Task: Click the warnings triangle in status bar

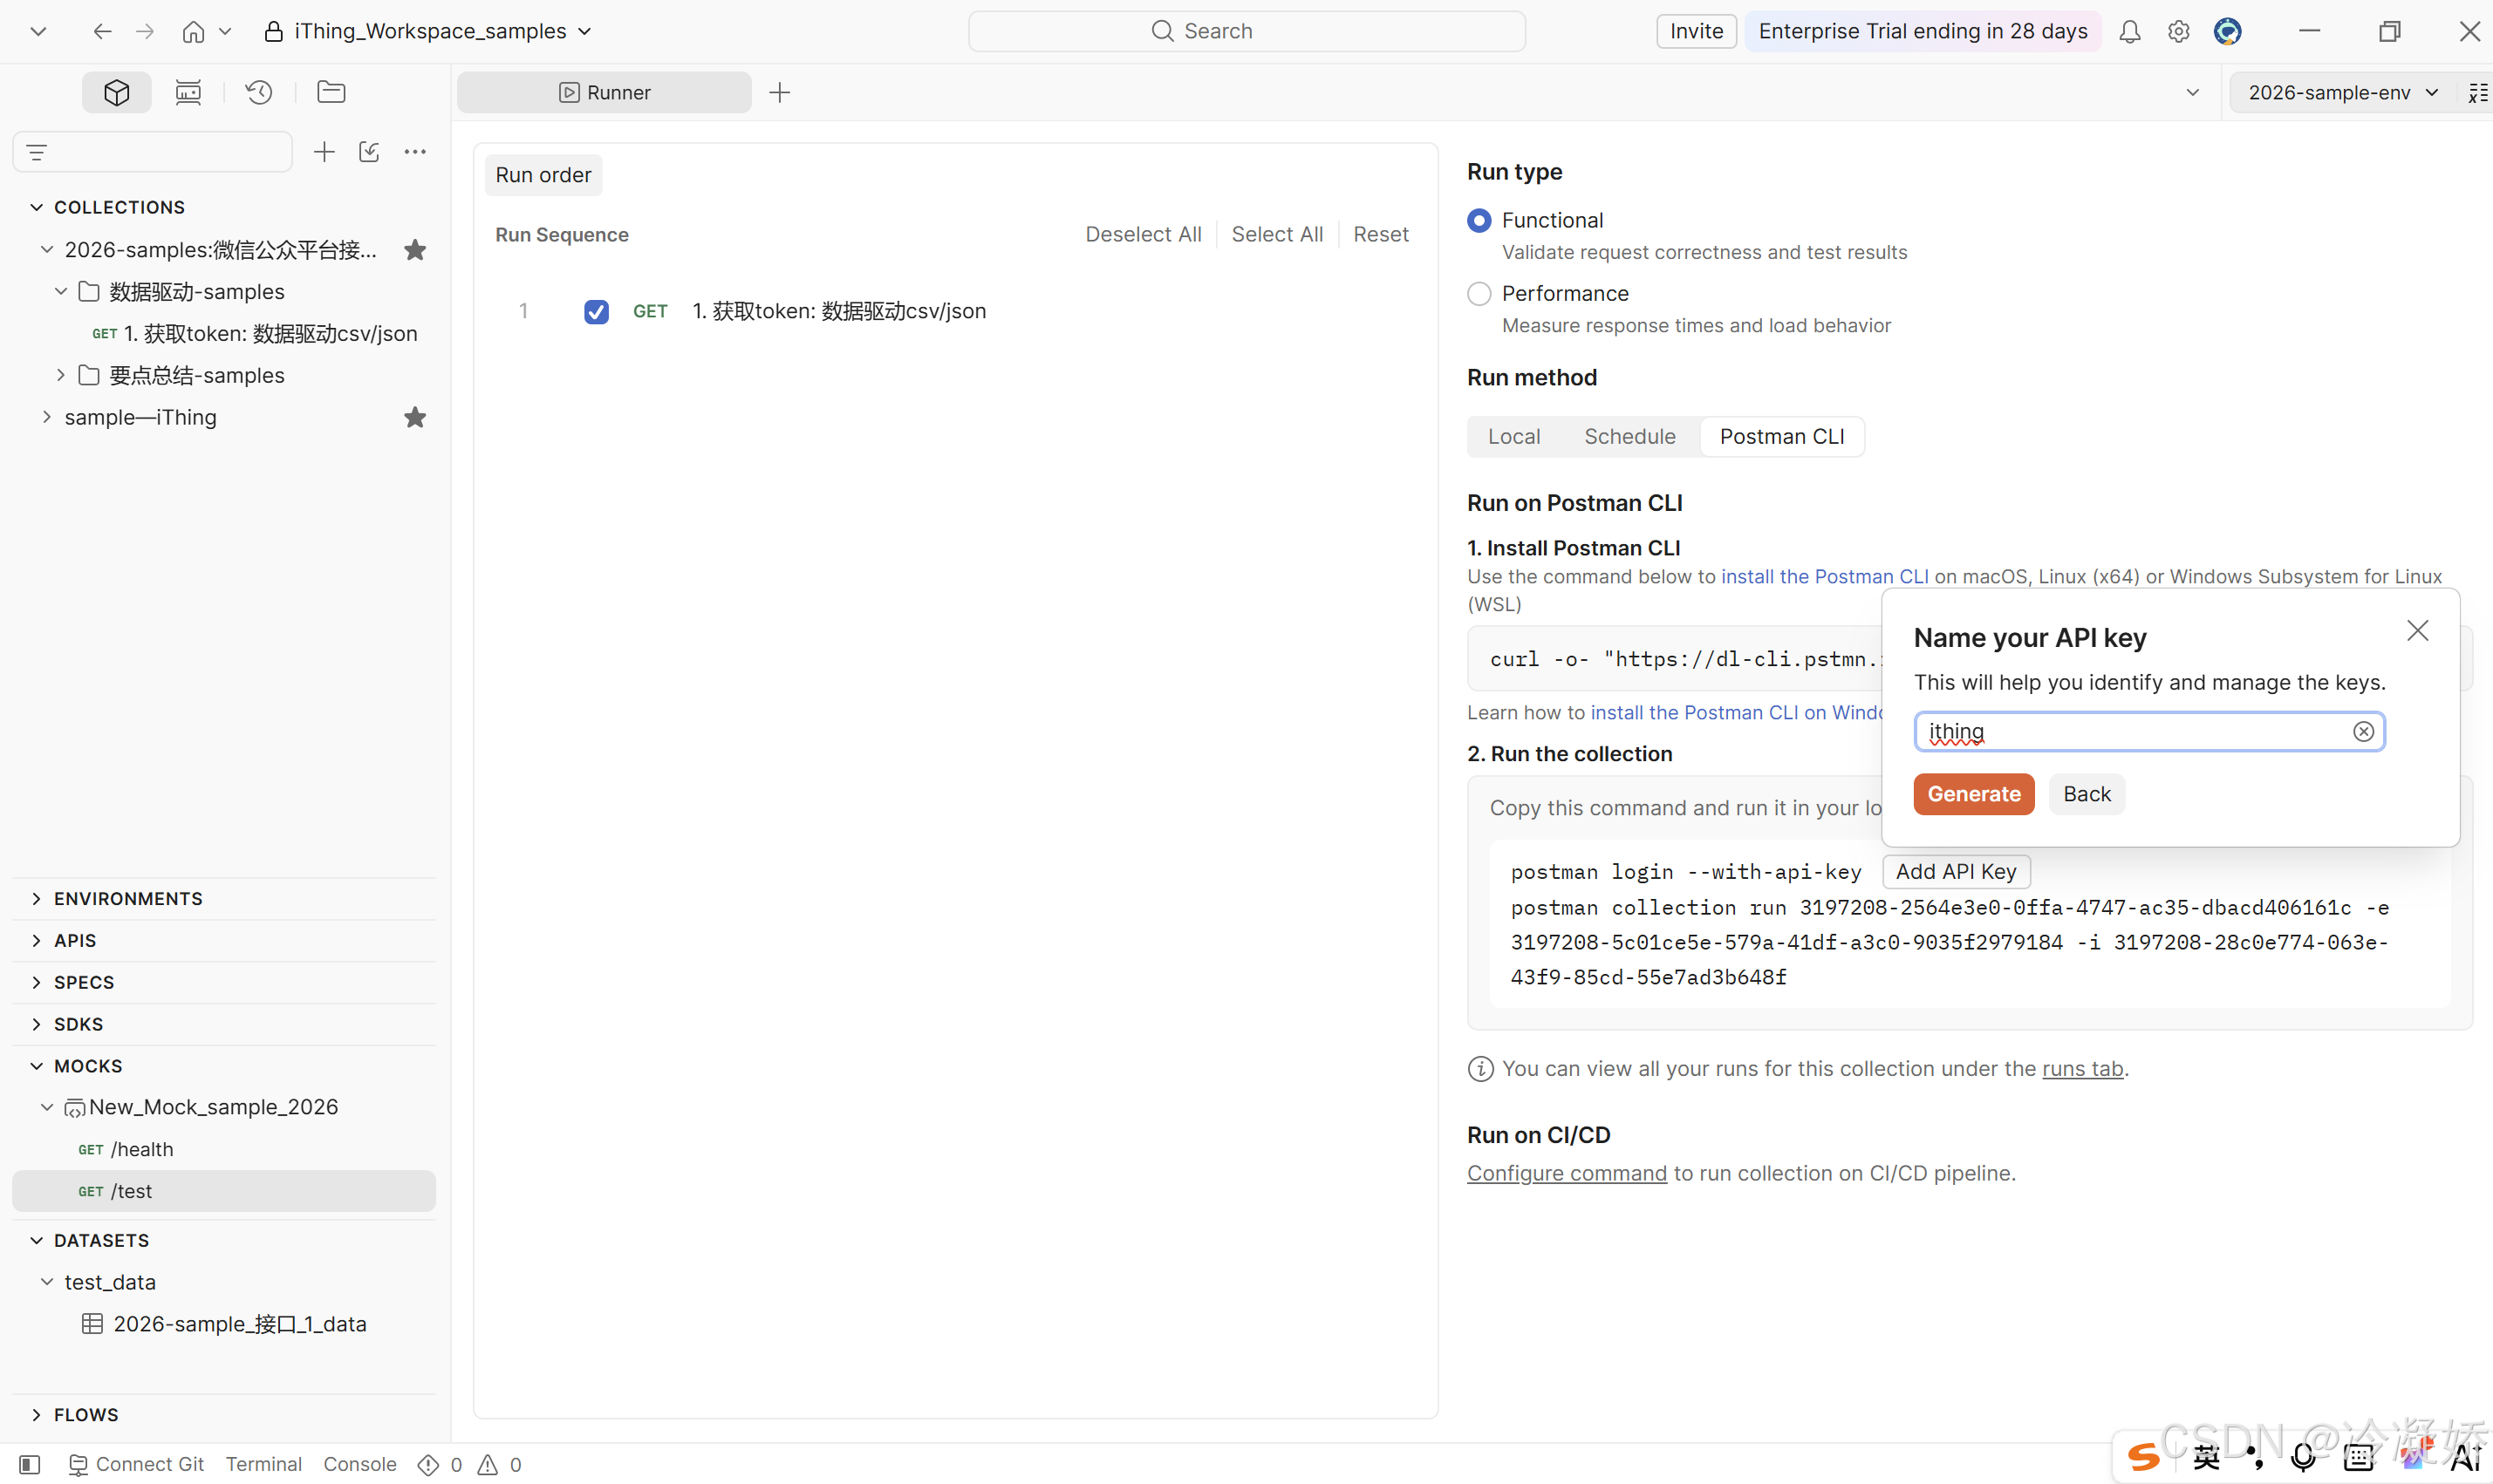Action: pos(499,1465)
